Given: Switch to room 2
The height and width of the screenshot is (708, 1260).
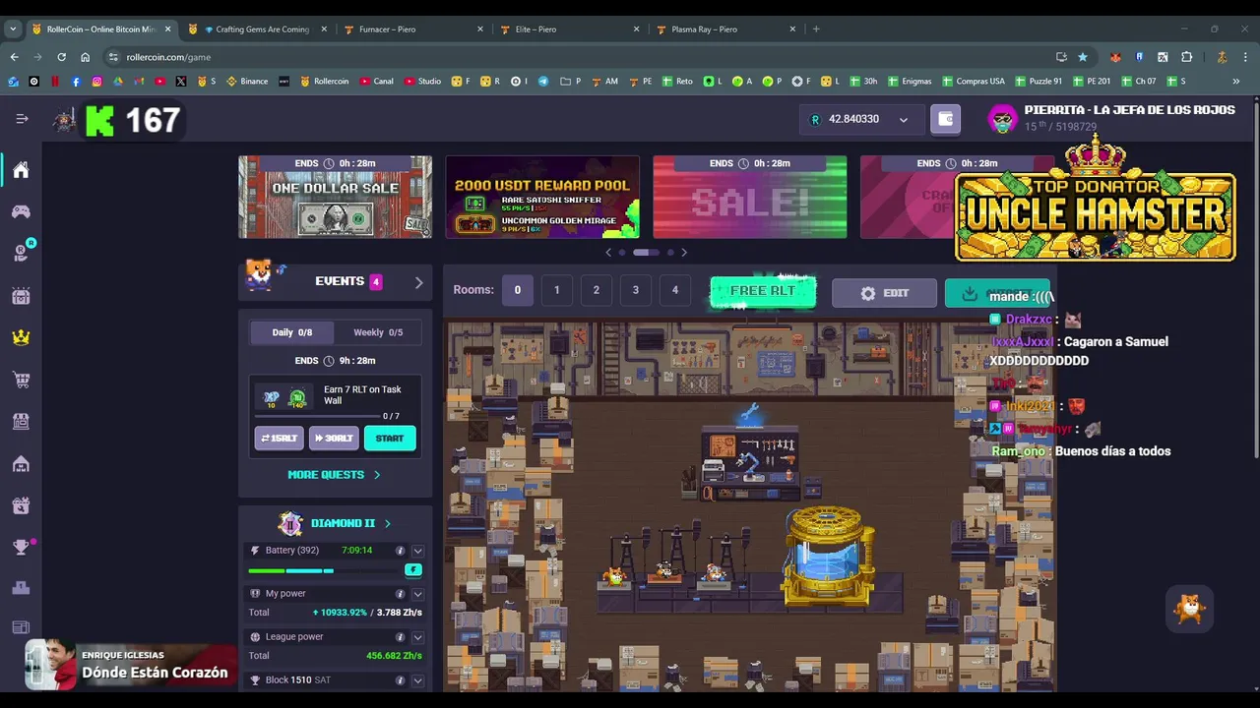Looking at the screenshot, I should pyautogui.click(x=596, y=290).
